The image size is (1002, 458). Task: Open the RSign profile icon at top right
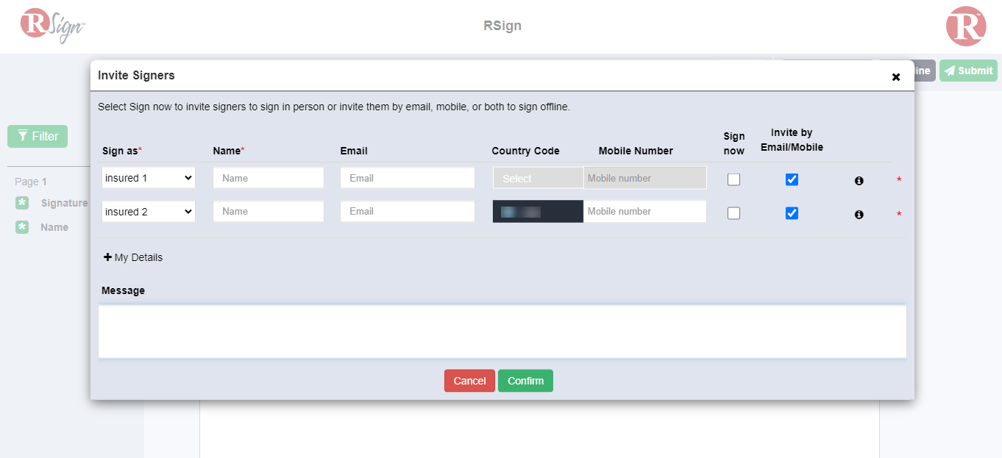click(965, 26)
